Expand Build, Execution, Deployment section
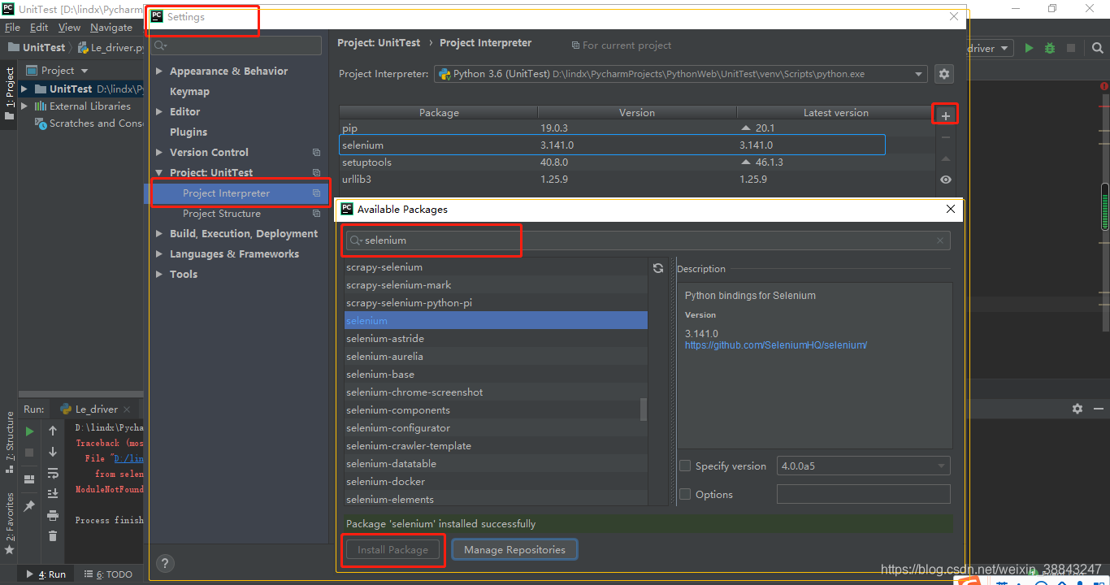Viewport: 1110px width, 585px height. 159,234
